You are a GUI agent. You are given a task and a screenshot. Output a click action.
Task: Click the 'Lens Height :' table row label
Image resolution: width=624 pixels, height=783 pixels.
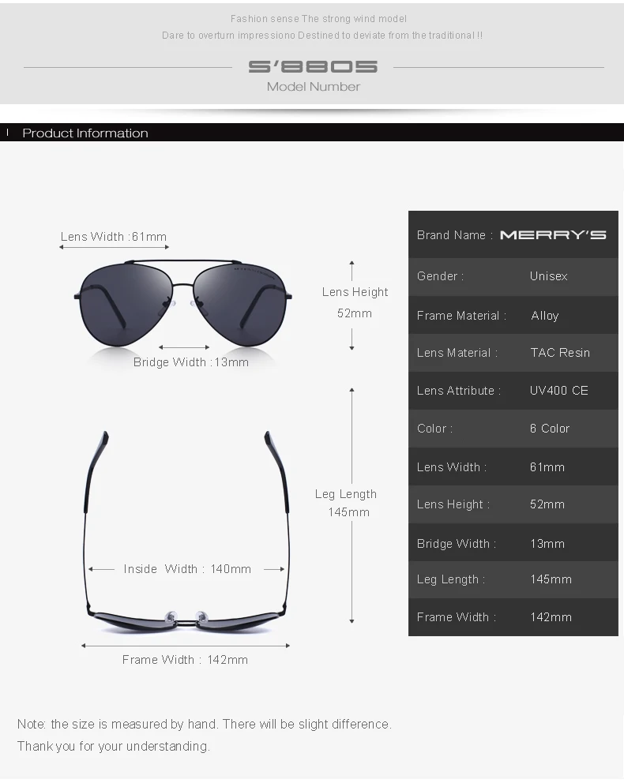(x=453, y=504)
